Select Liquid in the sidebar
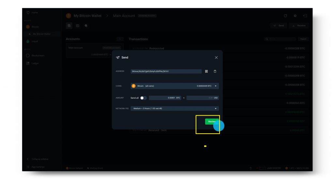Image resolution: width=334 pixels, height=180 pixels. (x=35, y=41)
